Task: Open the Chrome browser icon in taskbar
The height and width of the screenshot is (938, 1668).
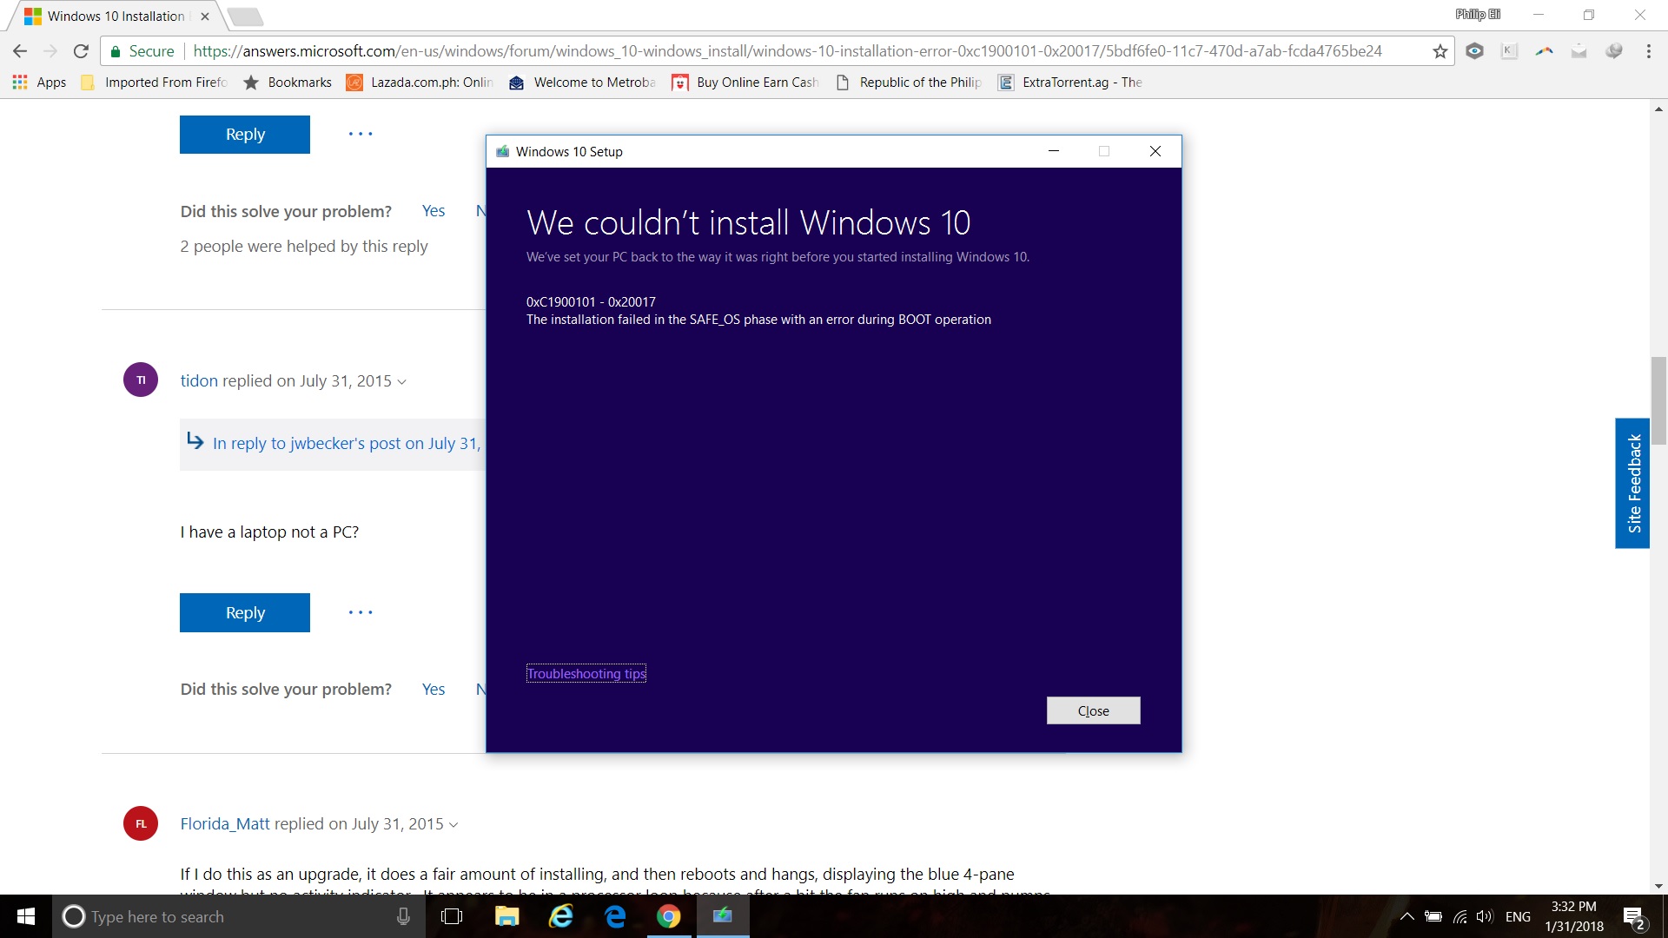Action: 668,915
